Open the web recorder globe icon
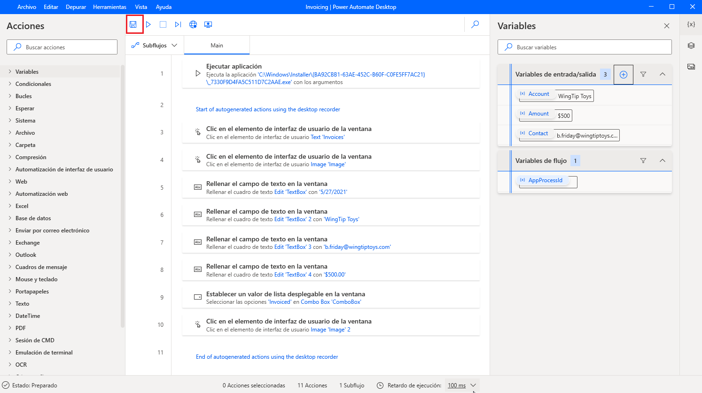 [x=193, y=24]
